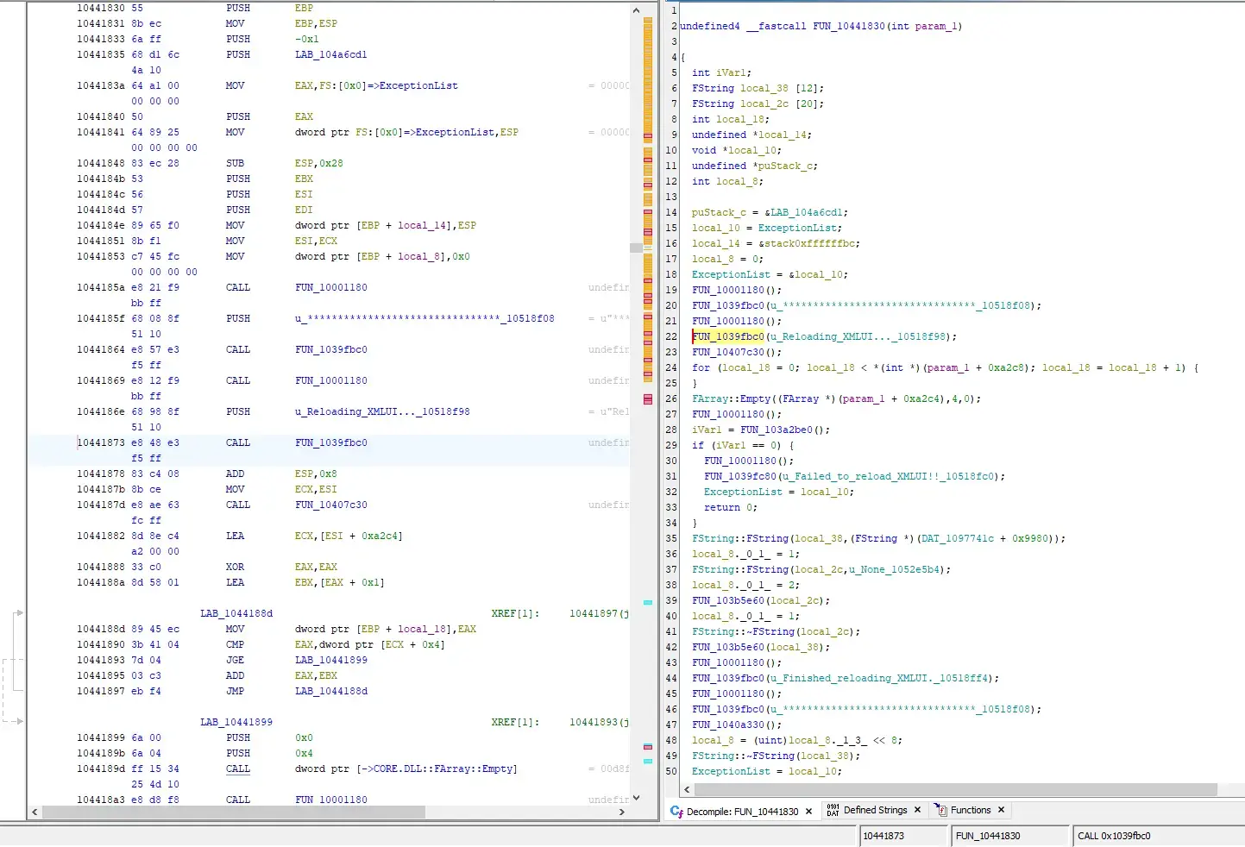The height and width of the screenshot is (847, 1245).
Task: Click CALL 0x1039fbc0 in the status bar
Action: [x=1114, y=836]
